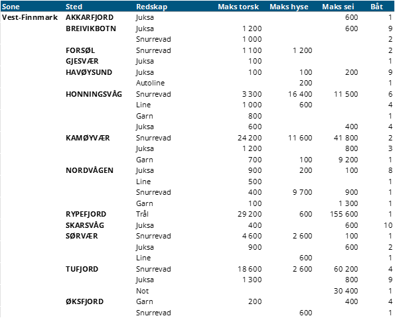Click the Maks sei column header
395x318 pixels.
click(x=338, y=7)
